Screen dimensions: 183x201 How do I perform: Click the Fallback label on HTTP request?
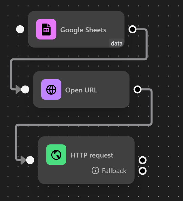coord(114,170)
